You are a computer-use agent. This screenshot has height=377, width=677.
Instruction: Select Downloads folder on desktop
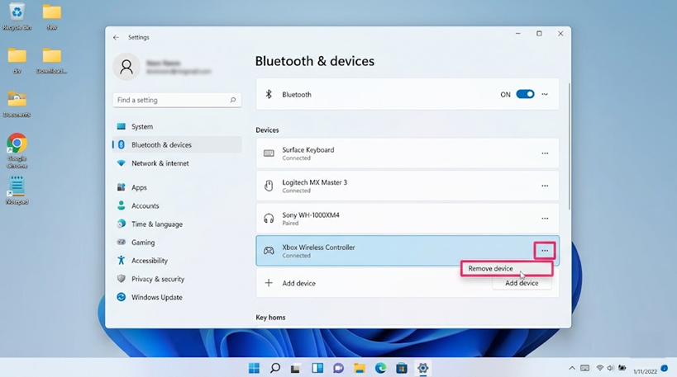click(52, 61)
